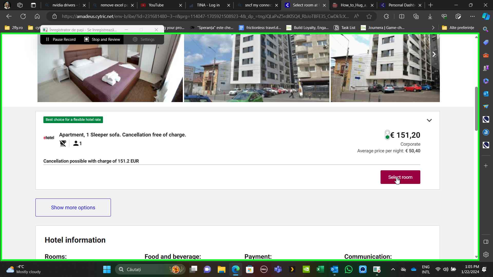Toggle split screen icon in toolbar
The width and height of the screenshot is (493, 277).
pyautogui.click(x=402, y=16)
